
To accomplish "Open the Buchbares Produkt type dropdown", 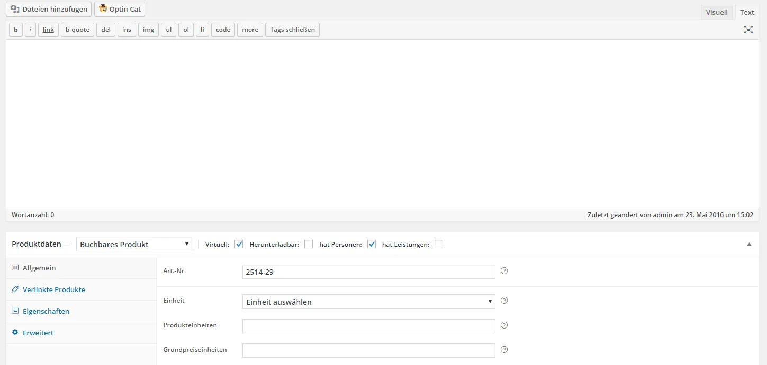I will click(134, 244).
